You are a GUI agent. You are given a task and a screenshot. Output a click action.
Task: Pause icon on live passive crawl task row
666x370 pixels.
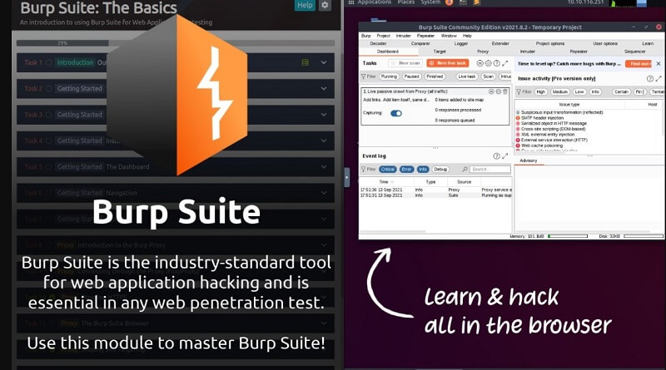491,91
